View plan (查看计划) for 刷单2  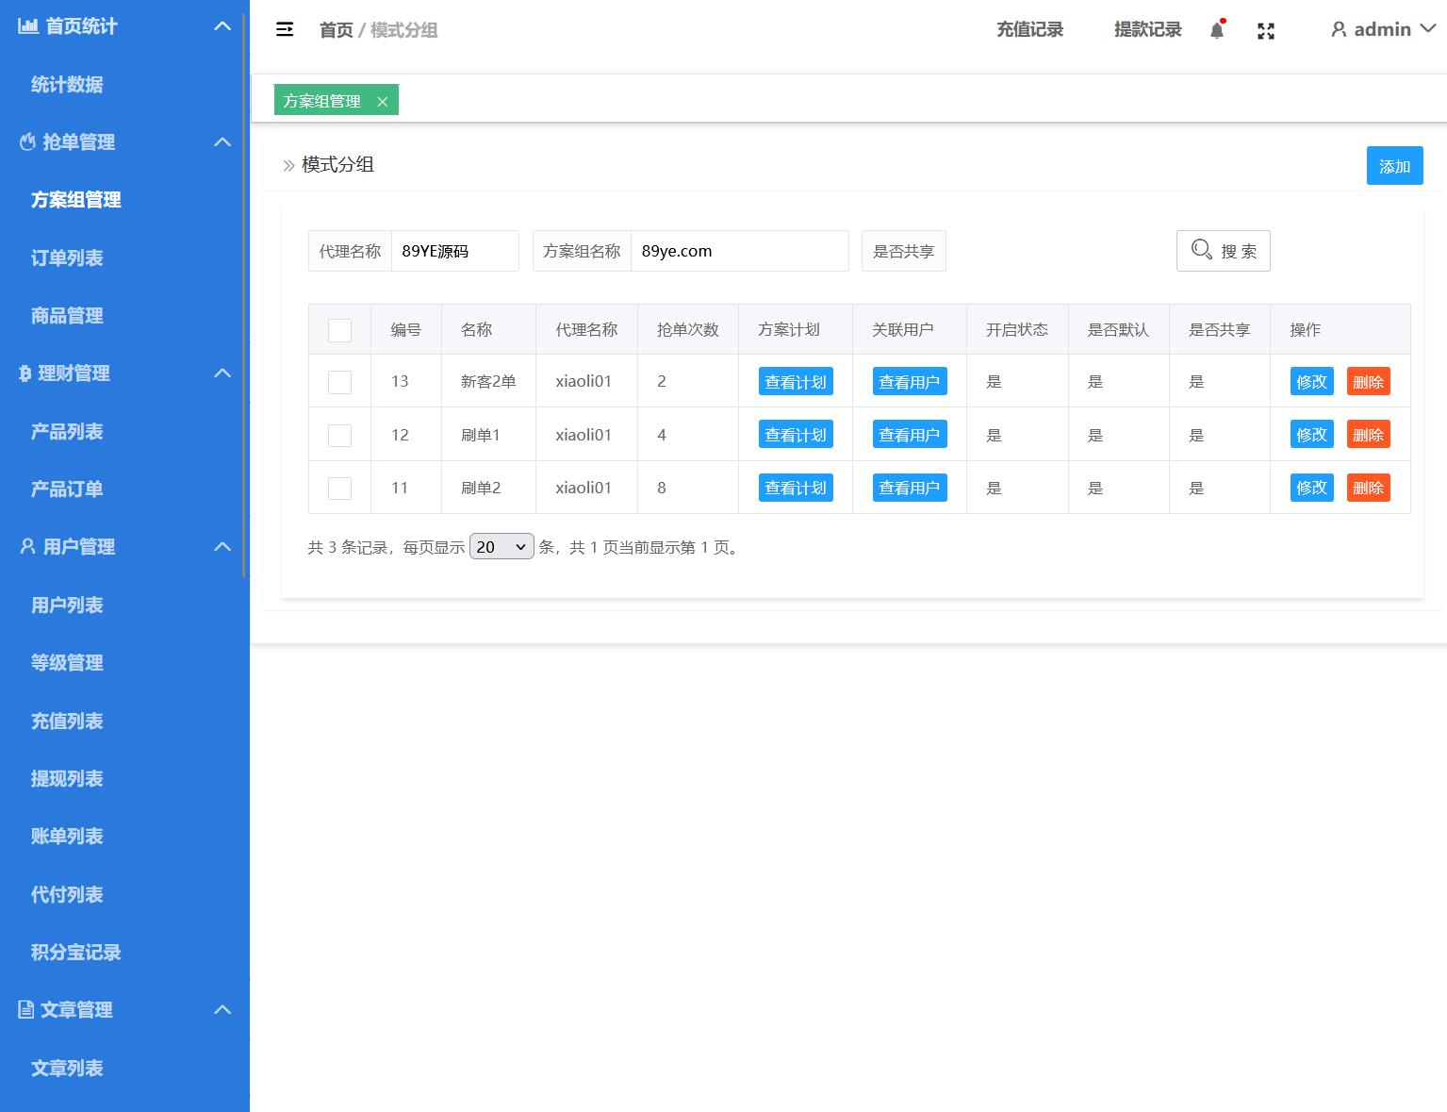pyautogui.click(x=796, y=488)
